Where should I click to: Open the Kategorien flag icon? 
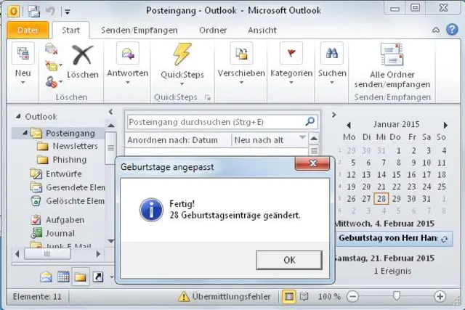coord(291,53)
